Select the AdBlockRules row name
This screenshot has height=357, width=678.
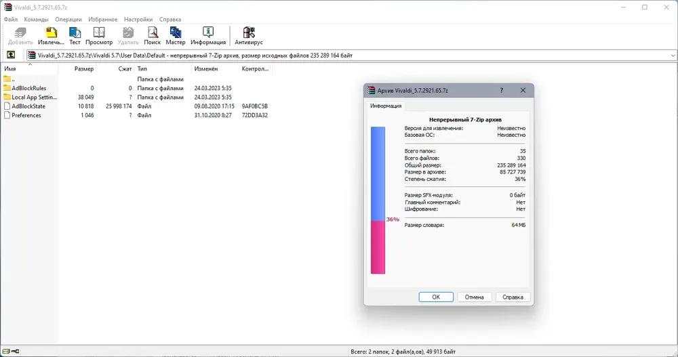[x=29, y=88]
